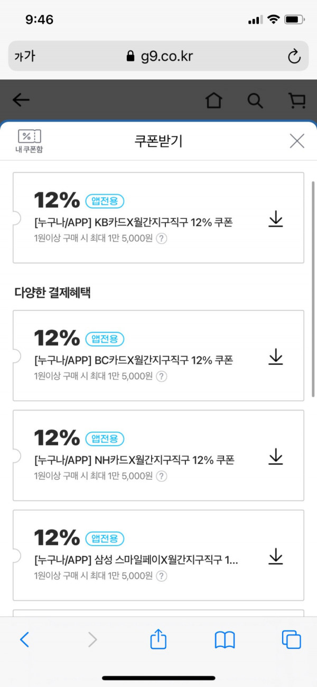Go to the G9 home page
This screenshot has width=317, height=687.
(213, 100)
